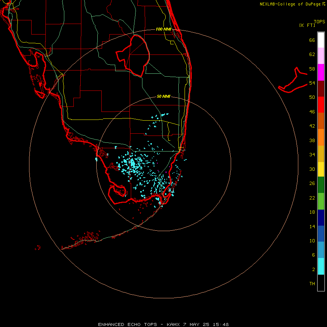327x327 pixels.
Task: Click the '42' legend value label
Action: tap(312, 126)
